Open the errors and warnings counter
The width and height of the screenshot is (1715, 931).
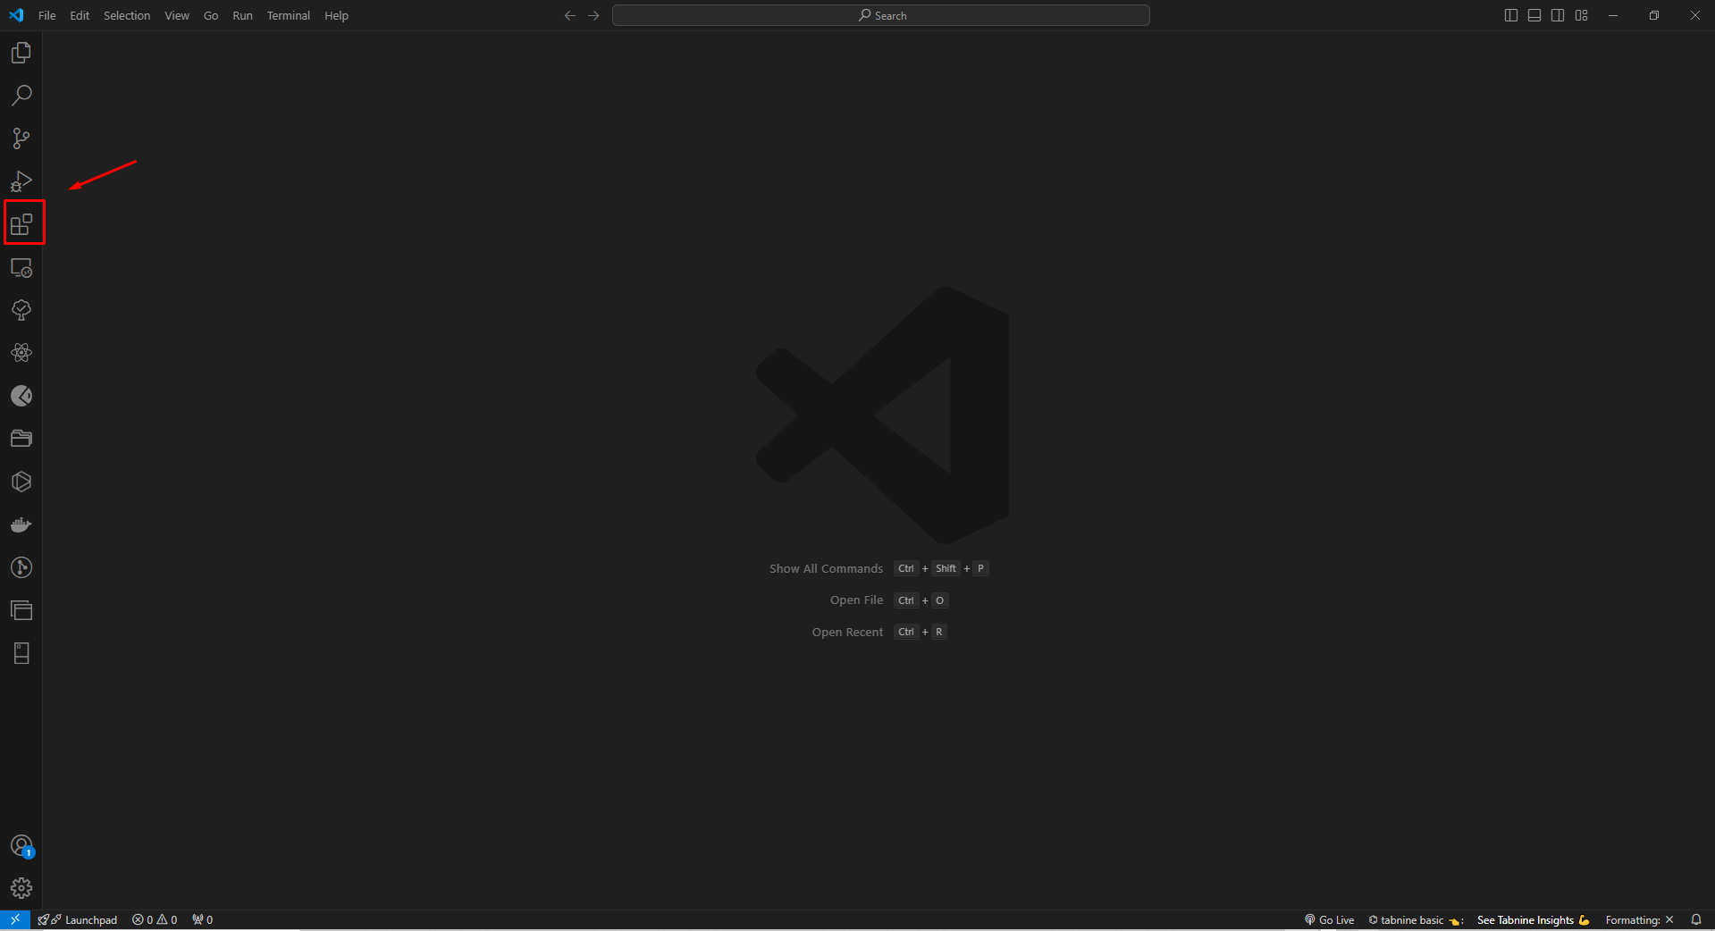pyautogui.click(x=155, y=919)
